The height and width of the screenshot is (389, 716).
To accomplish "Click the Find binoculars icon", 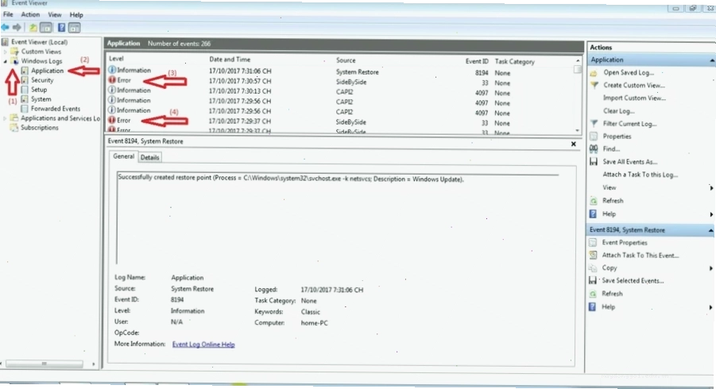I will tap(594, 148).
